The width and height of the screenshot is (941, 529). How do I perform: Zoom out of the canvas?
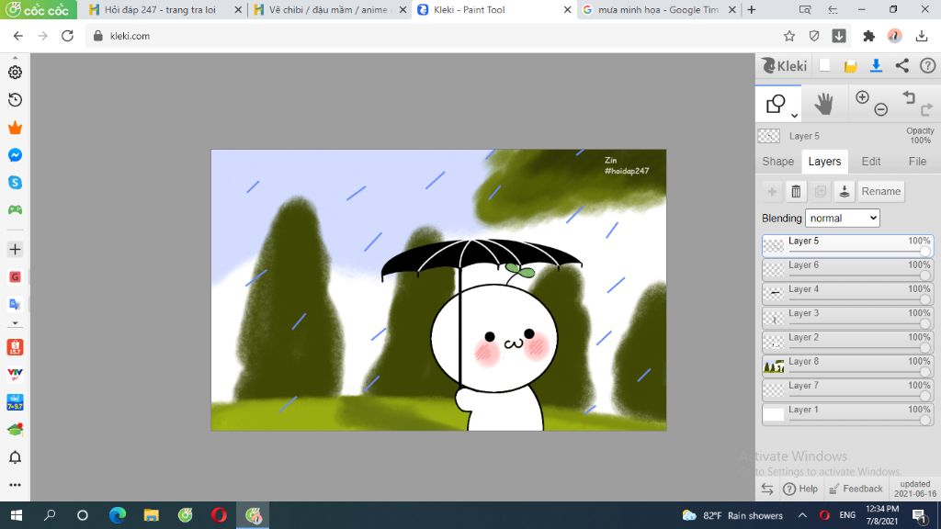881,109
